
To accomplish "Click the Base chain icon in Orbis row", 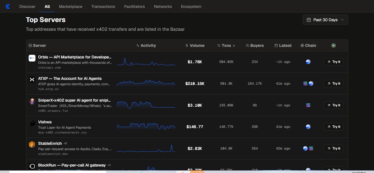I will pos(308,62).
